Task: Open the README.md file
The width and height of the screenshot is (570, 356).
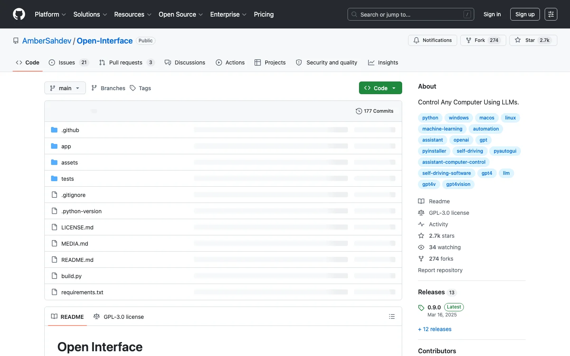Action: [77, 259]
